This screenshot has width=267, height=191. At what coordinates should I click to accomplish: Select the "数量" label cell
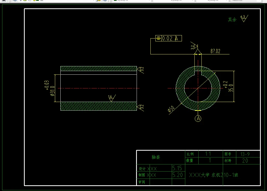tap(190, 161)
